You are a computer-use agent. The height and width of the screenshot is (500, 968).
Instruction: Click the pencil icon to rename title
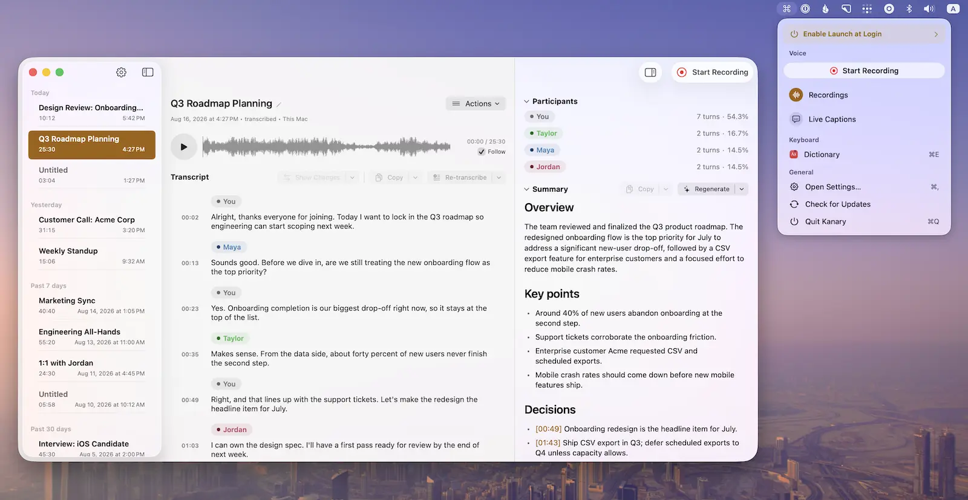[279, 105]
